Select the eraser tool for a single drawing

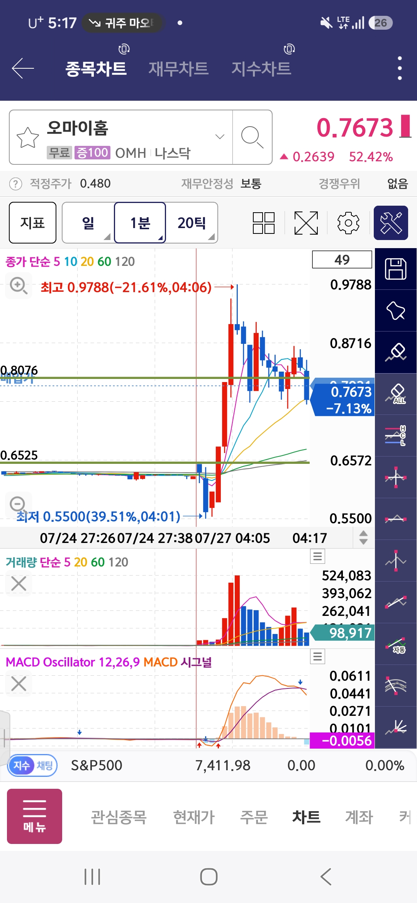396,352
